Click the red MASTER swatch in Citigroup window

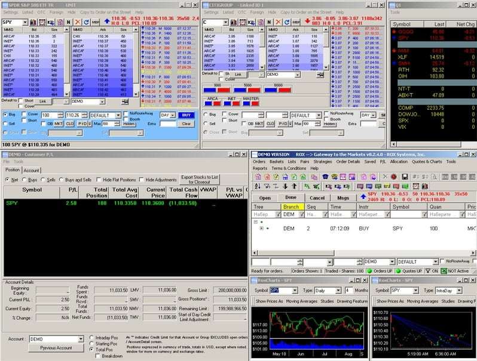pos(256,104)
